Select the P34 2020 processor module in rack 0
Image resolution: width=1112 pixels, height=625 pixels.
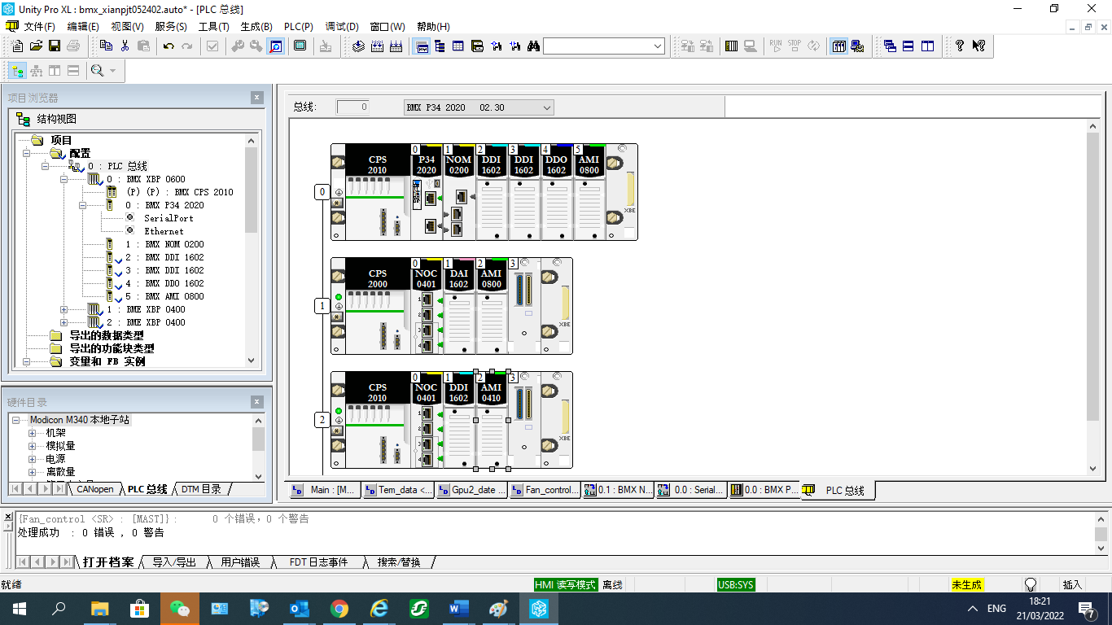tap(427, 192)
